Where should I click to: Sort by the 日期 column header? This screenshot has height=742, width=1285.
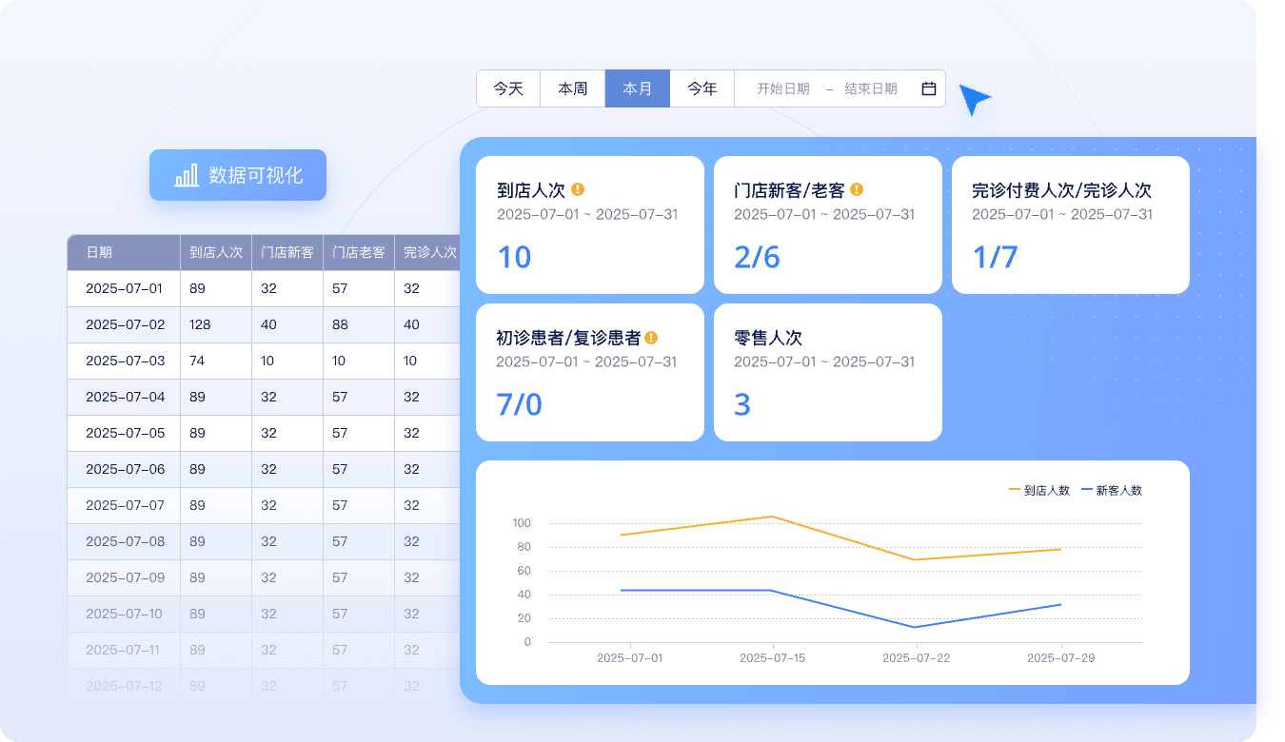(99, 253)
